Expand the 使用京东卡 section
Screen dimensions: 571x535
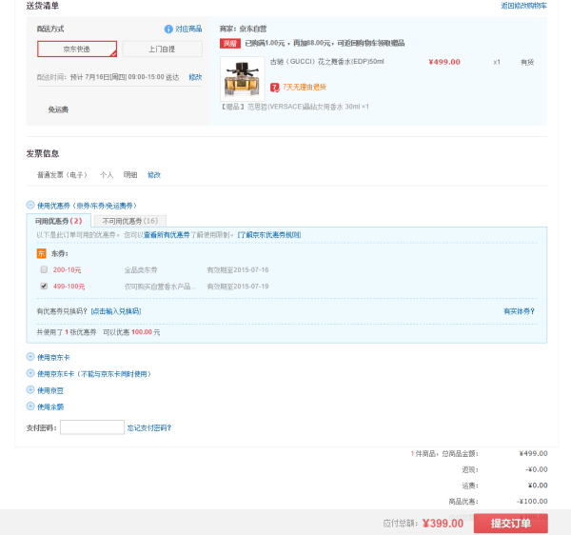point(30,357)
